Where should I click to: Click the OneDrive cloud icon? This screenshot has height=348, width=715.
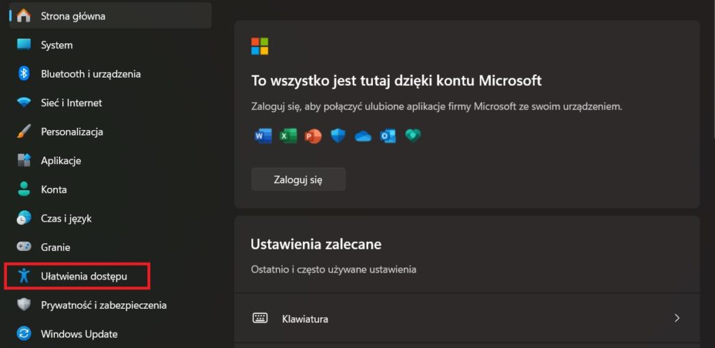click(363, 136)
